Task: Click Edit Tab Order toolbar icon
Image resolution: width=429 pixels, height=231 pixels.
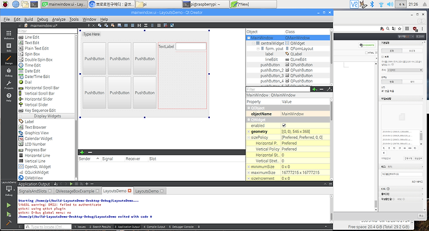Action: click(119, 26)
